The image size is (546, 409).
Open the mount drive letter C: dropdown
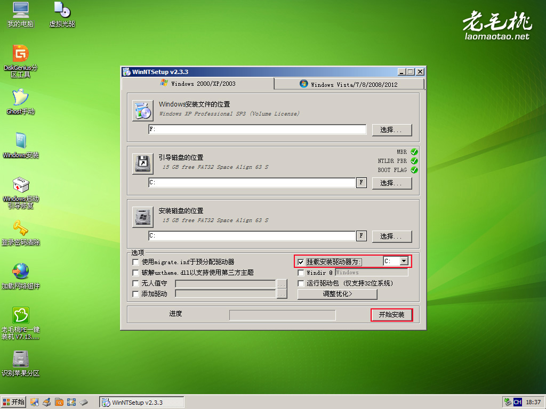tap(404, 261)
